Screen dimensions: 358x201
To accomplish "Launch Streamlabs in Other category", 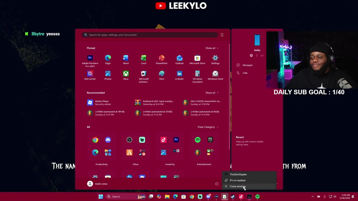I will (x=142, y=140).
